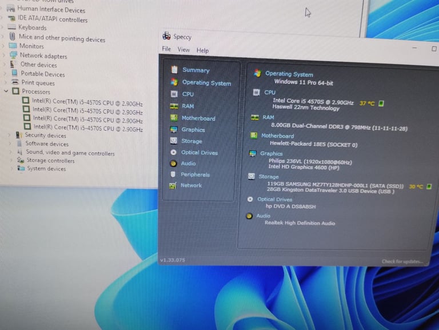This screenshot has height=330, width=439.
Task: Select Human Interface Devices in Device Manager
Action: (x=51, y=10)
